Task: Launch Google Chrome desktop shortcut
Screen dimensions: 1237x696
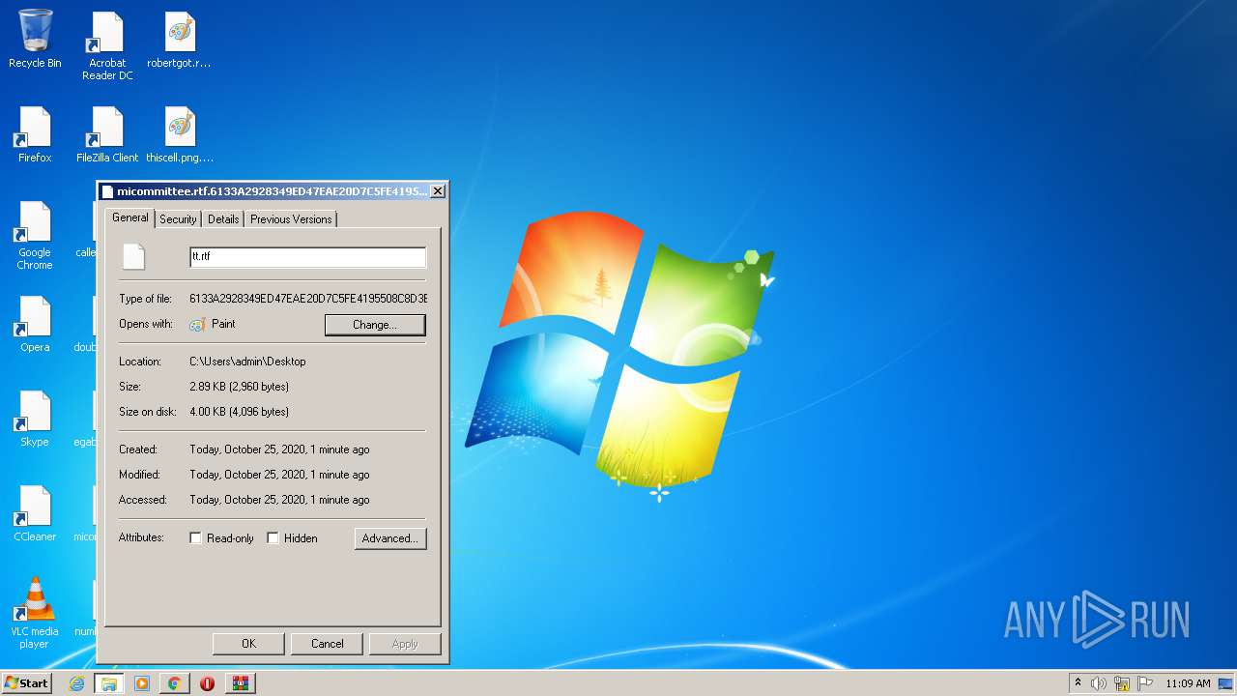Action: (x=35, y=235)
